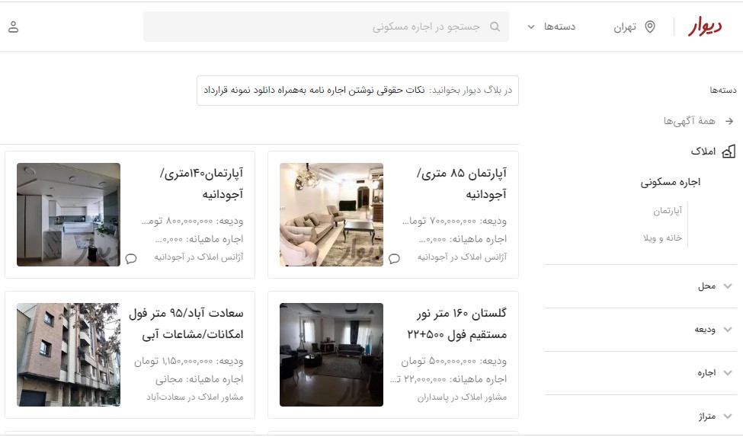The width and height of the screenshot is (743, 437).
Task: Click living room photo of ۸۵ متری listing
Action: pyautogui.click(x=331, y=215)
